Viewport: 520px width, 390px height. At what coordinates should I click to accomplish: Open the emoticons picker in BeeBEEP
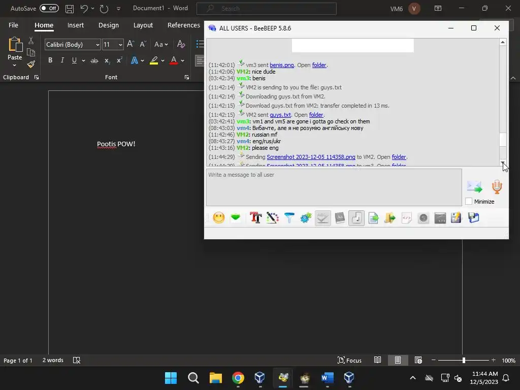[x=218, y=218]
